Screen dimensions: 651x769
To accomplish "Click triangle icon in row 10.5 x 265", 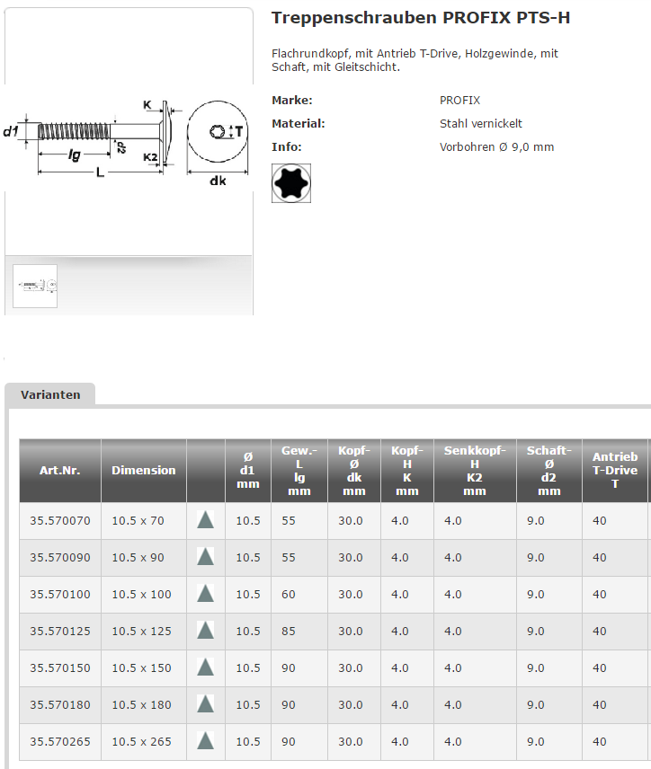I will 205,741.
